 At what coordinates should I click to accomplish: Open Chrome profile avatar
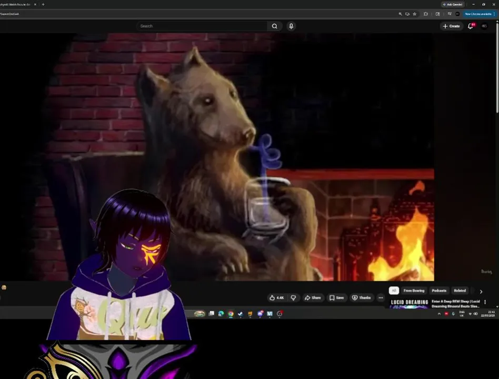(x=457, y=14)
